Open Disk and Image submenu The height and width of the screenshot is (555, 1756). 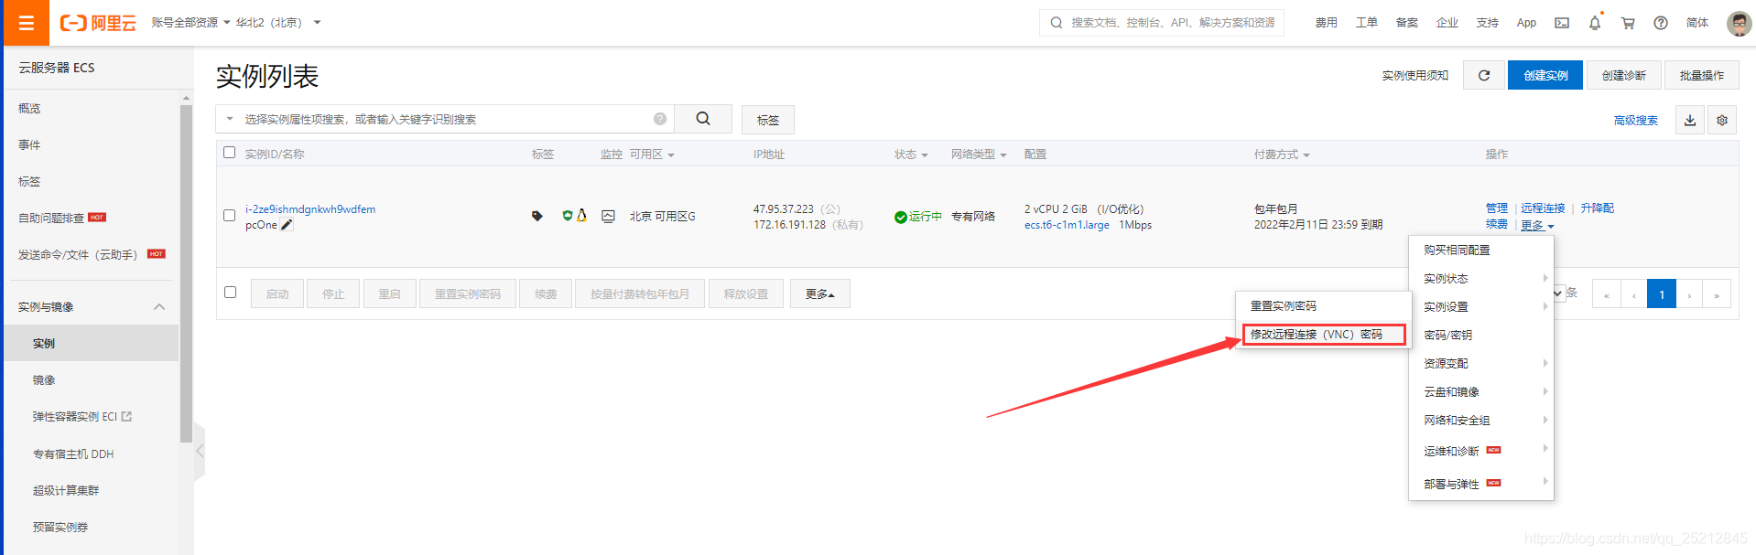click(x=1481, y=391)
